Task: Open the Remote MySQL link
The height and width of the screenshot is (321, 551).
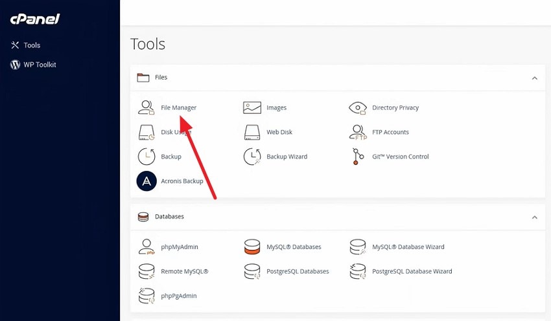Action: point(185,272)
